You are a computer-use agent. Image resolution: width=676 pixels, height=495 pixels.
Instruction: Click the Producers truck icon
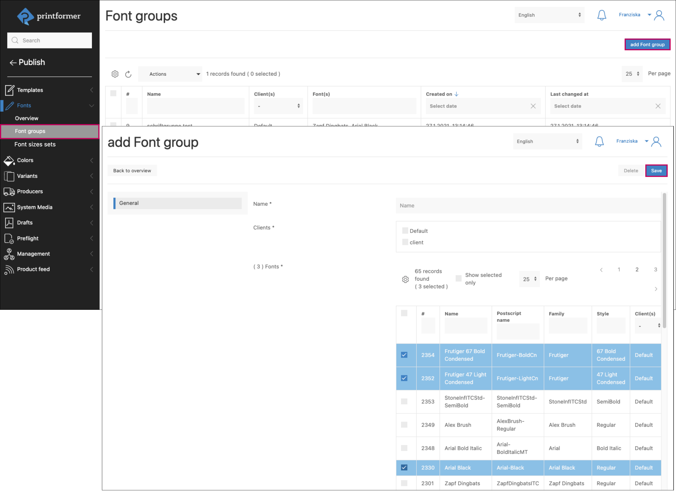pos(9,191)
